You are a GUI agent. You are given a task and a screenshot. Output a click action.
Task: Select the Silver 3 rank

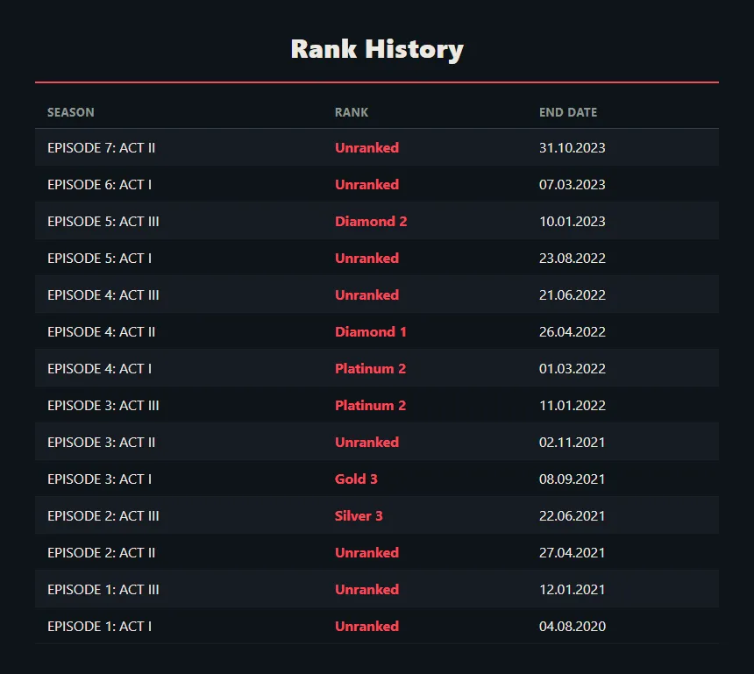click(359, 516)
